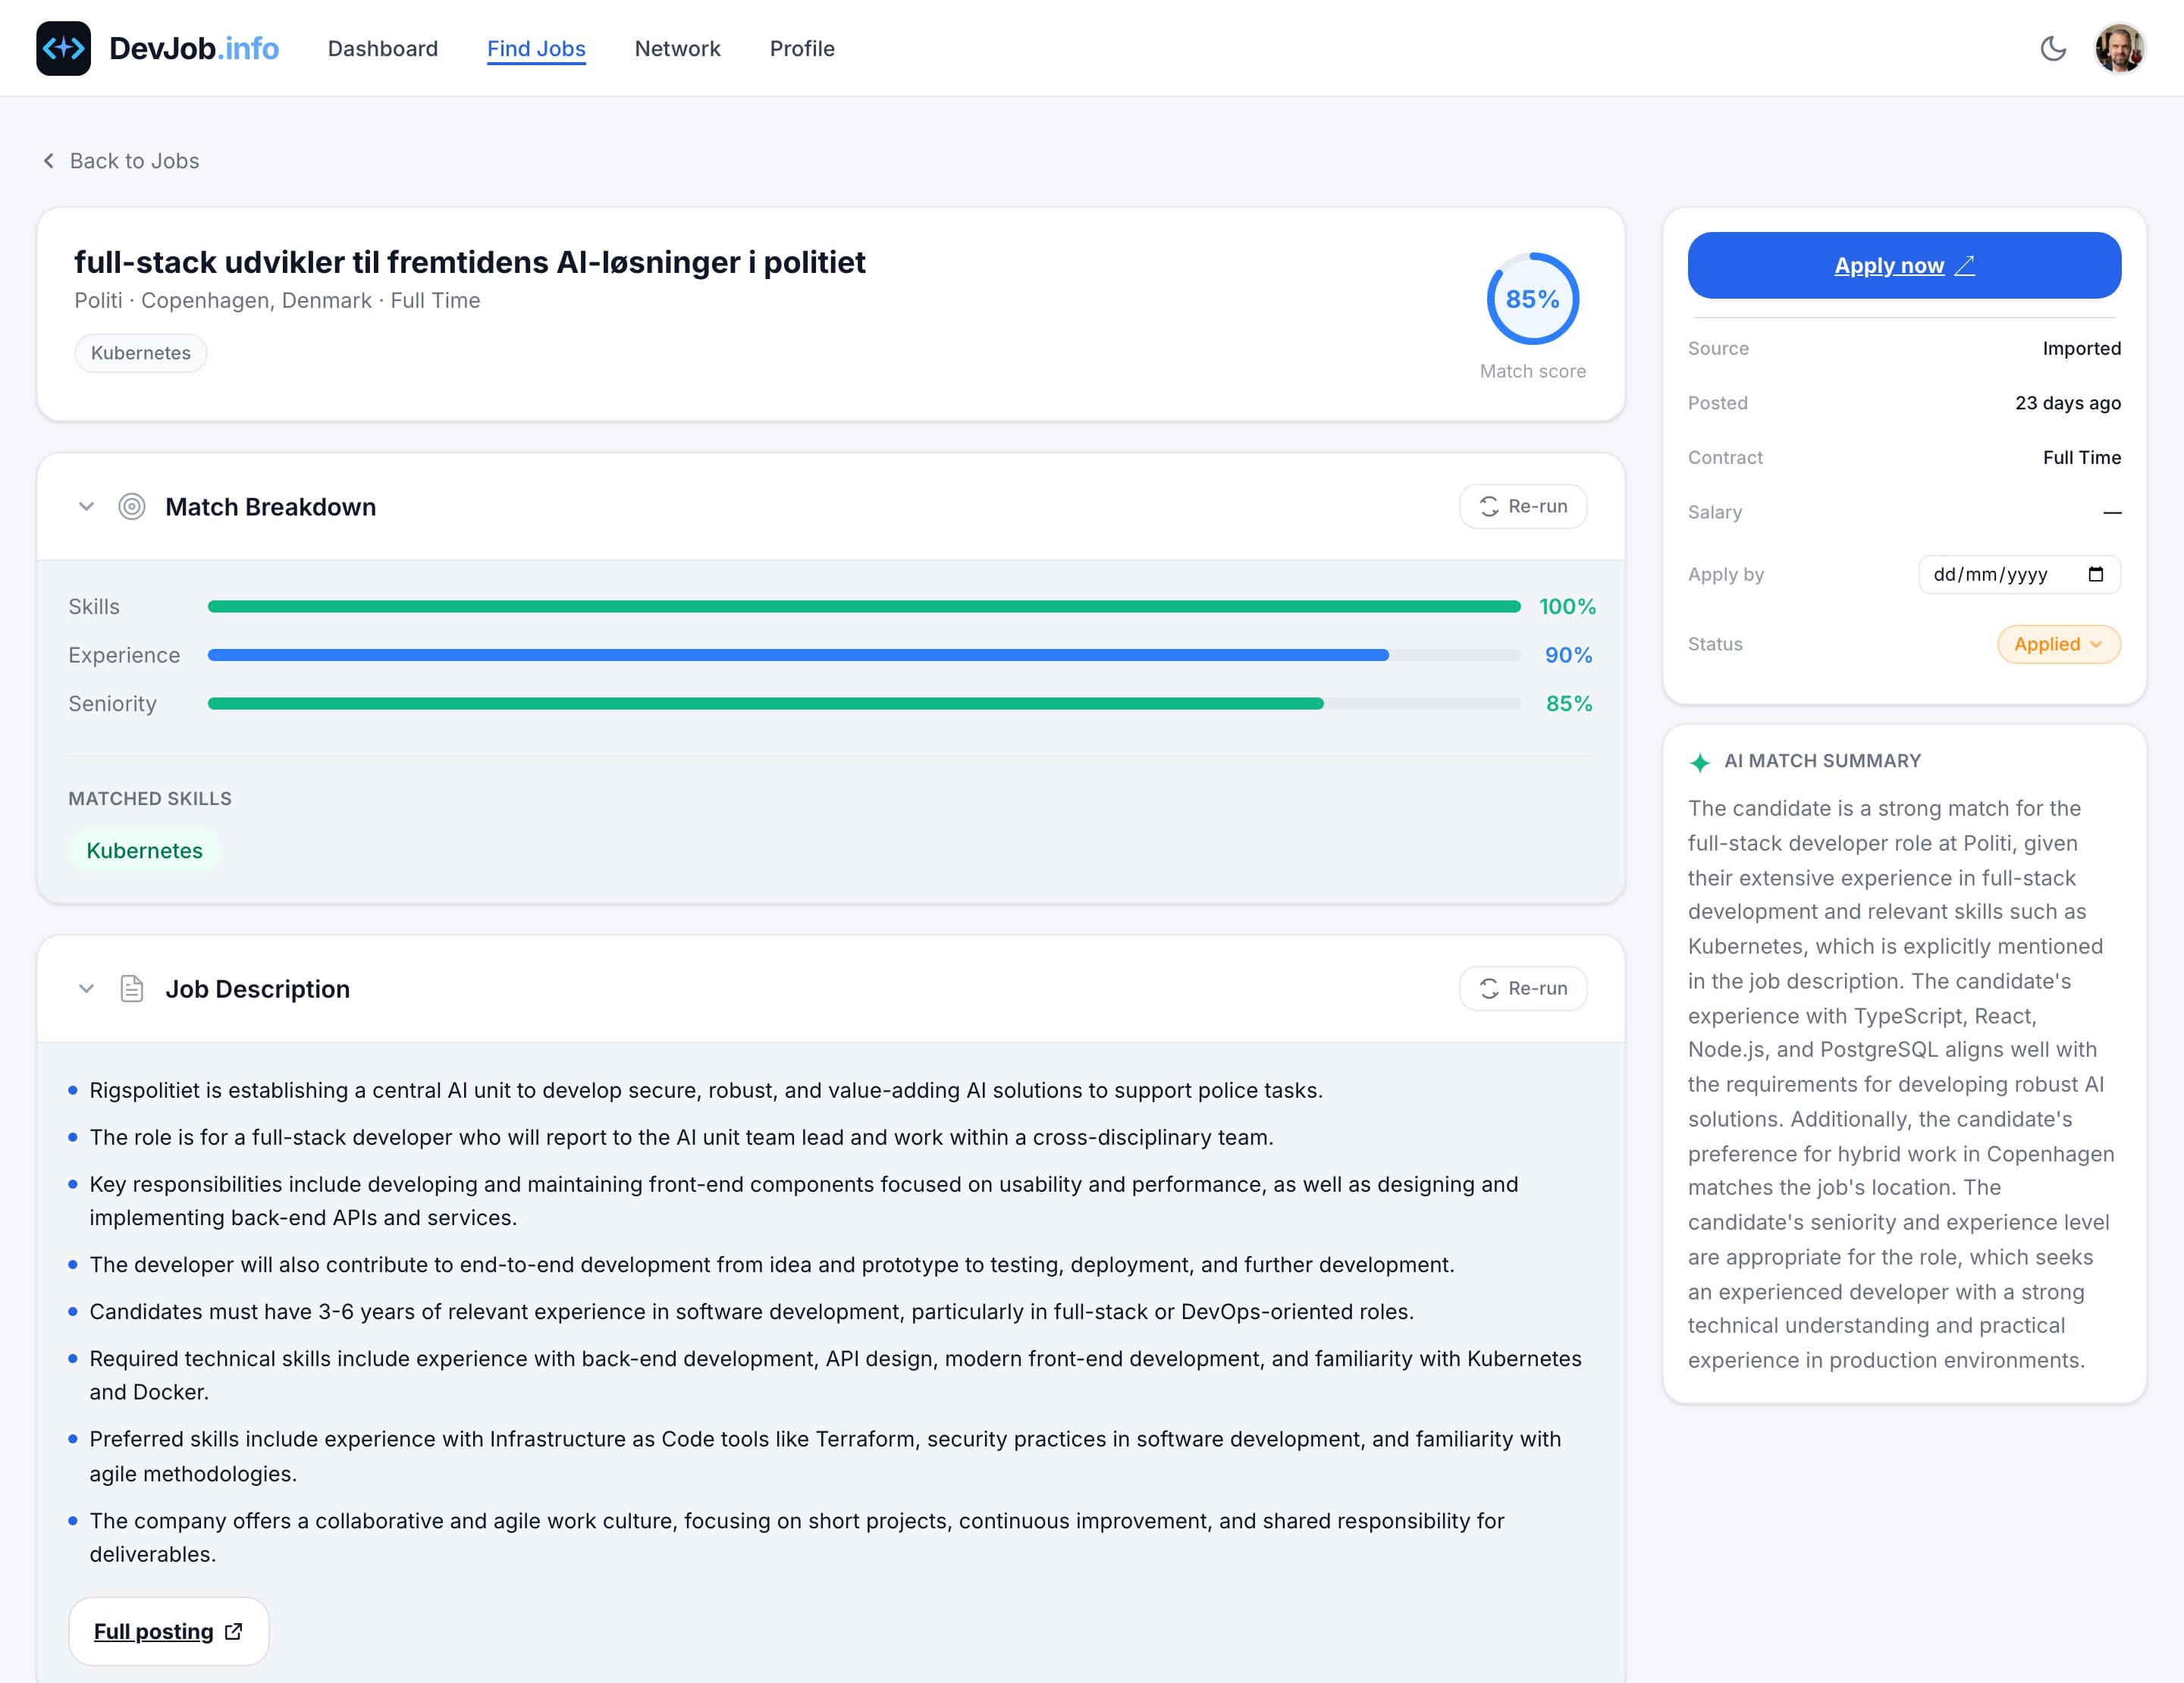Click the 90% Experience percentage value

[1568, 656]
